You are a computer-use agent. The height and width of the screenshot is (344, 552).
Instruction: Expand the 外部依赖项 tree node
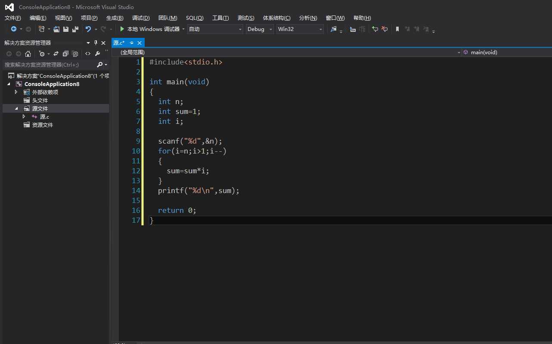16,92
